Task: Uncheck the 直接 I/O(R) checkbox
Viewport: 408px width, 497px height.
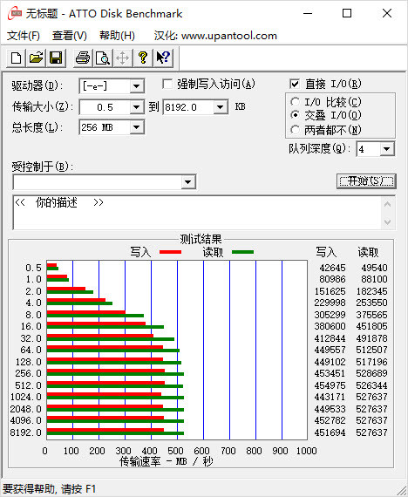Action: pos(295,84)
